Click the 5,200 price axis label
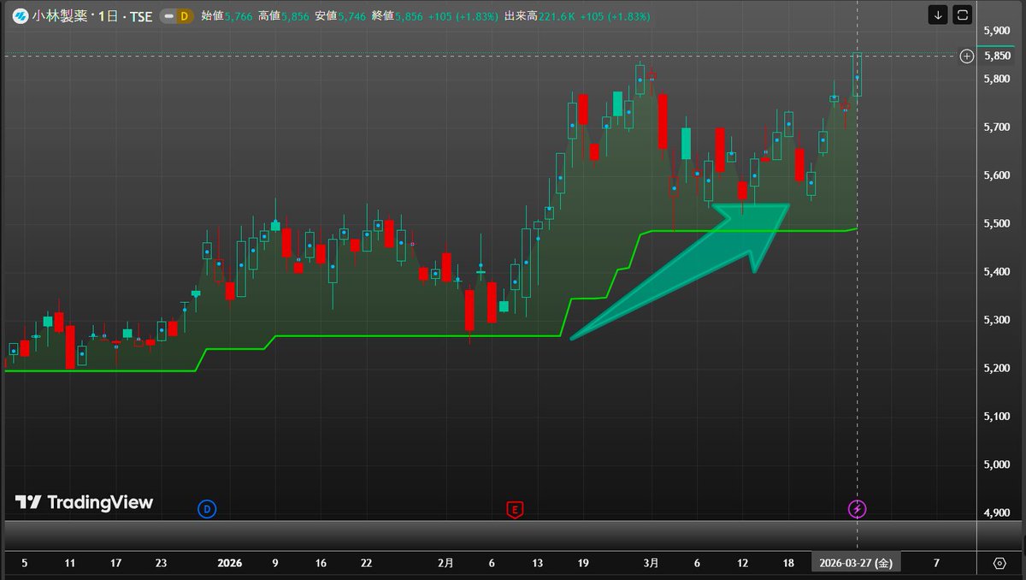The width and height of the screenshot is (1026, 580). coord(999,369)
